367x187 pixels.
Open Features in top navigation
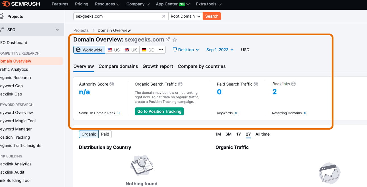point(60,4)
